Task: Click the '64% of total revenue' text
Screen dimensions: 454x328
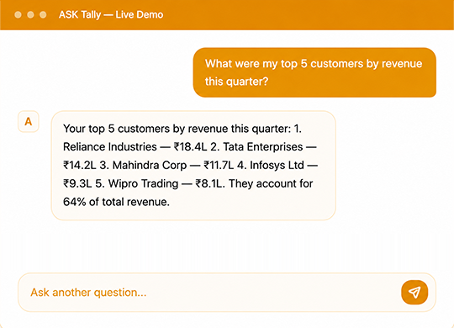Action: [x=116, y=202]
